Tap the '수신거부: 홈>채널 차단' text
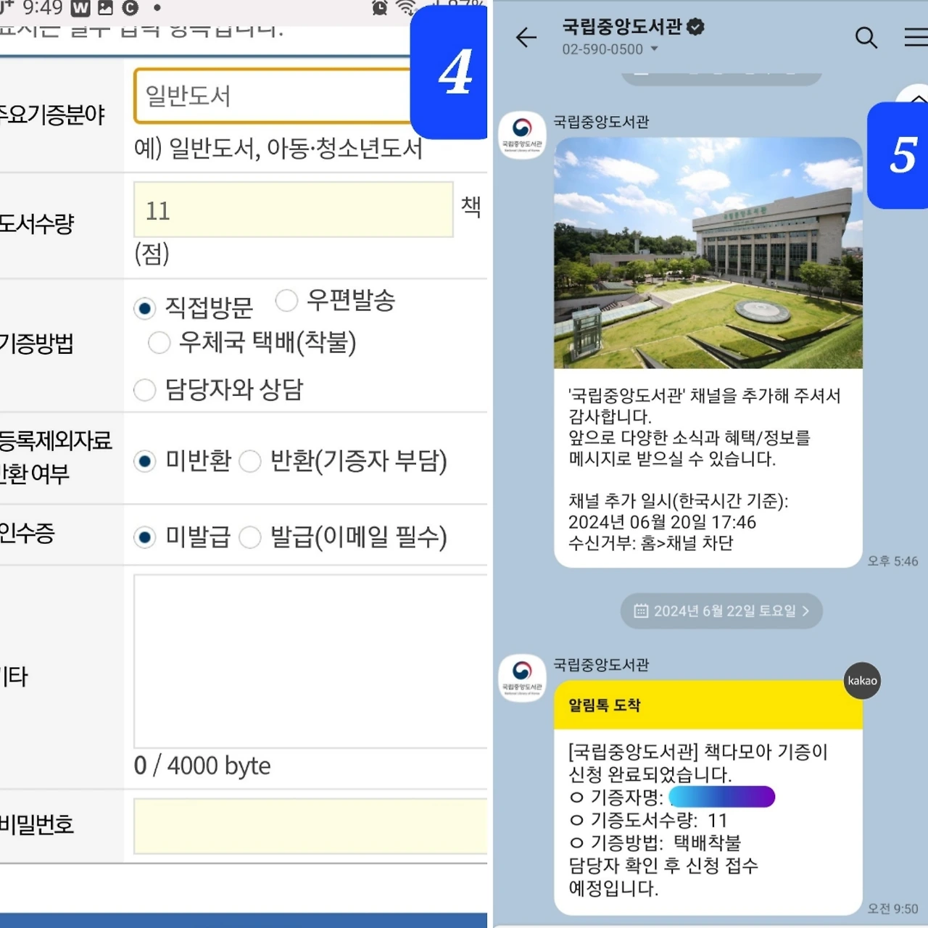 click(650, 543)
